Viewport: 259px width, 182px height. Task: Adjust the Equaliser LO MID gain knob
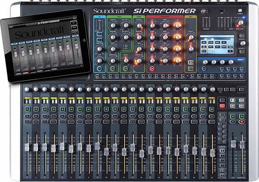pyautogui.click(x=152, y=49)
